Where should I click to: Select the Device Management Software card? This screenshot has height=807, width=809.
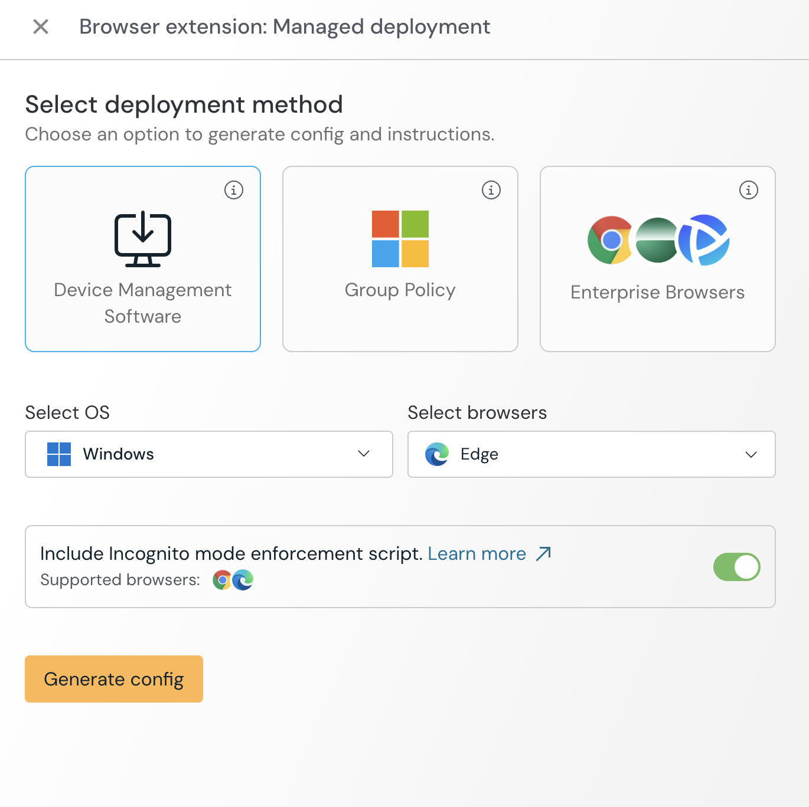point(143,259)
